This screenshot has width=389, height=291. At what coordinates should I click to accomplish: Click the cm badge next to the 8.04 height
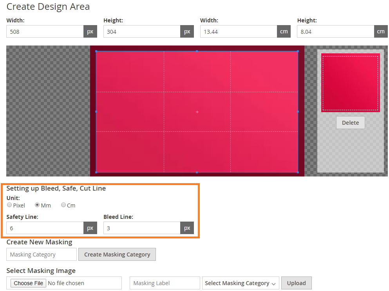[x=381, y=31]
